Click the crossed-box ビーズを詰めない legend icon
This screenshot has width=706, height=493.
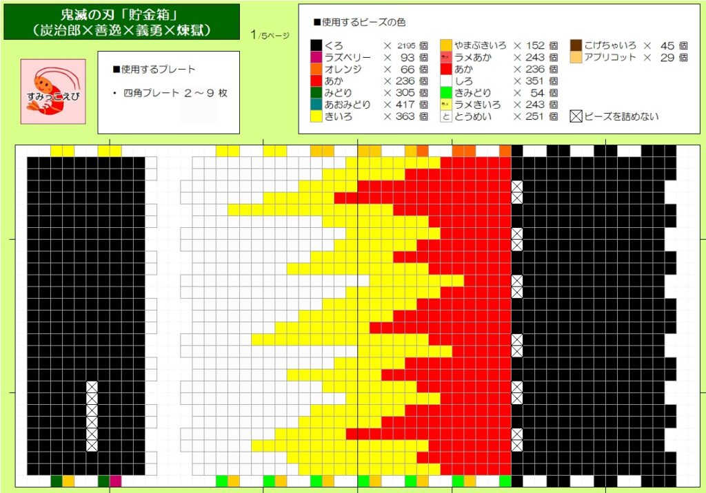[576, 116]
